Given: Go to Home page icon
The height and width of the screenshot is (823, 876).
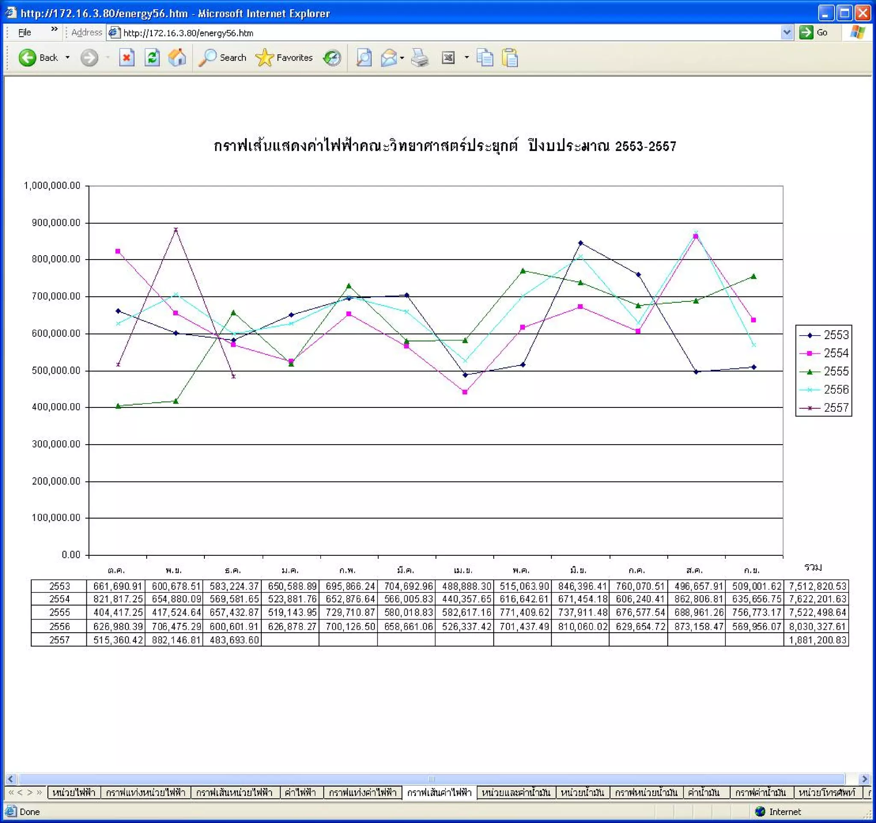Looking at the screenshot, I should 177,58.
